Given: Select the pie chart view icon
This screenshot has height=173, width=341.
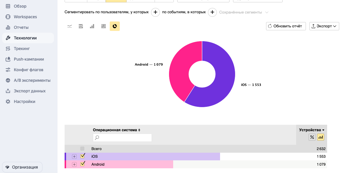Looking at the screenshot, I should 115,26.
